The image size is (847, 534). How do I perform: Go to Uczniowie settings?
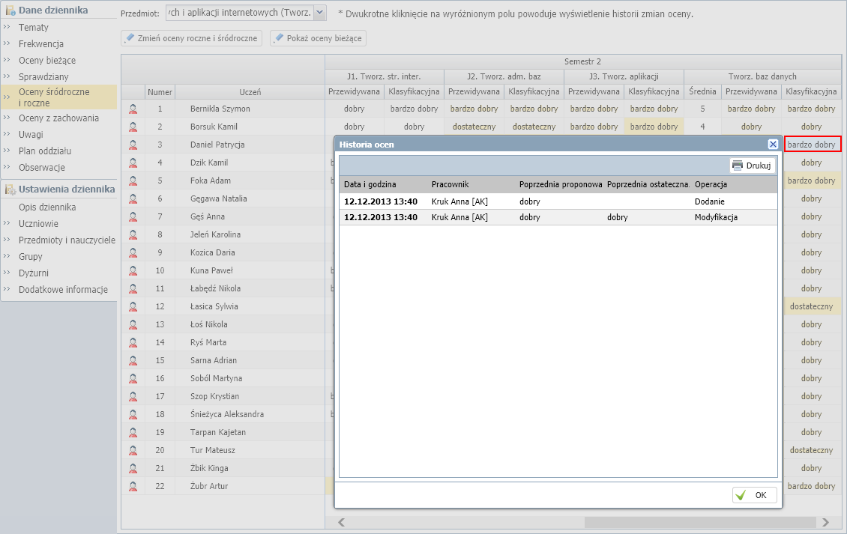point(38,223)
